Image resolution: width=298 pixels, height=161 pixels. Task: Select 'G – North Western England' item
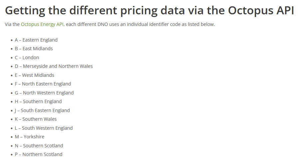[44, 93]
